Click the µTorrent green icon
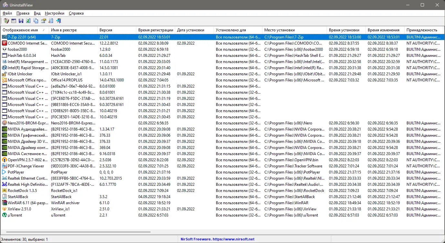Screen dimensions: 445x243 pos(5,215)
